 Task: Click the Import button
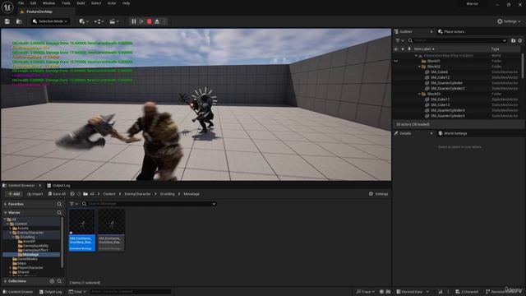(x=35, y=194)
